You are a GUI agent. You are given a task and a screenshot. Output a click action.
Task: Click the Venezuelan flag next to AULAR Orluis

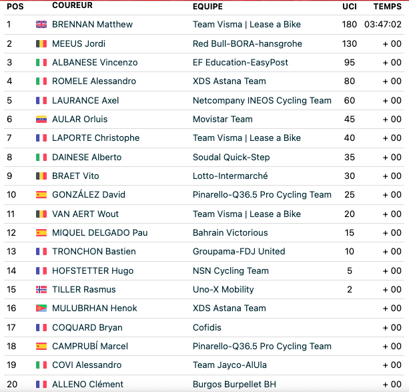pyautogui.click(x=41, y=120)
